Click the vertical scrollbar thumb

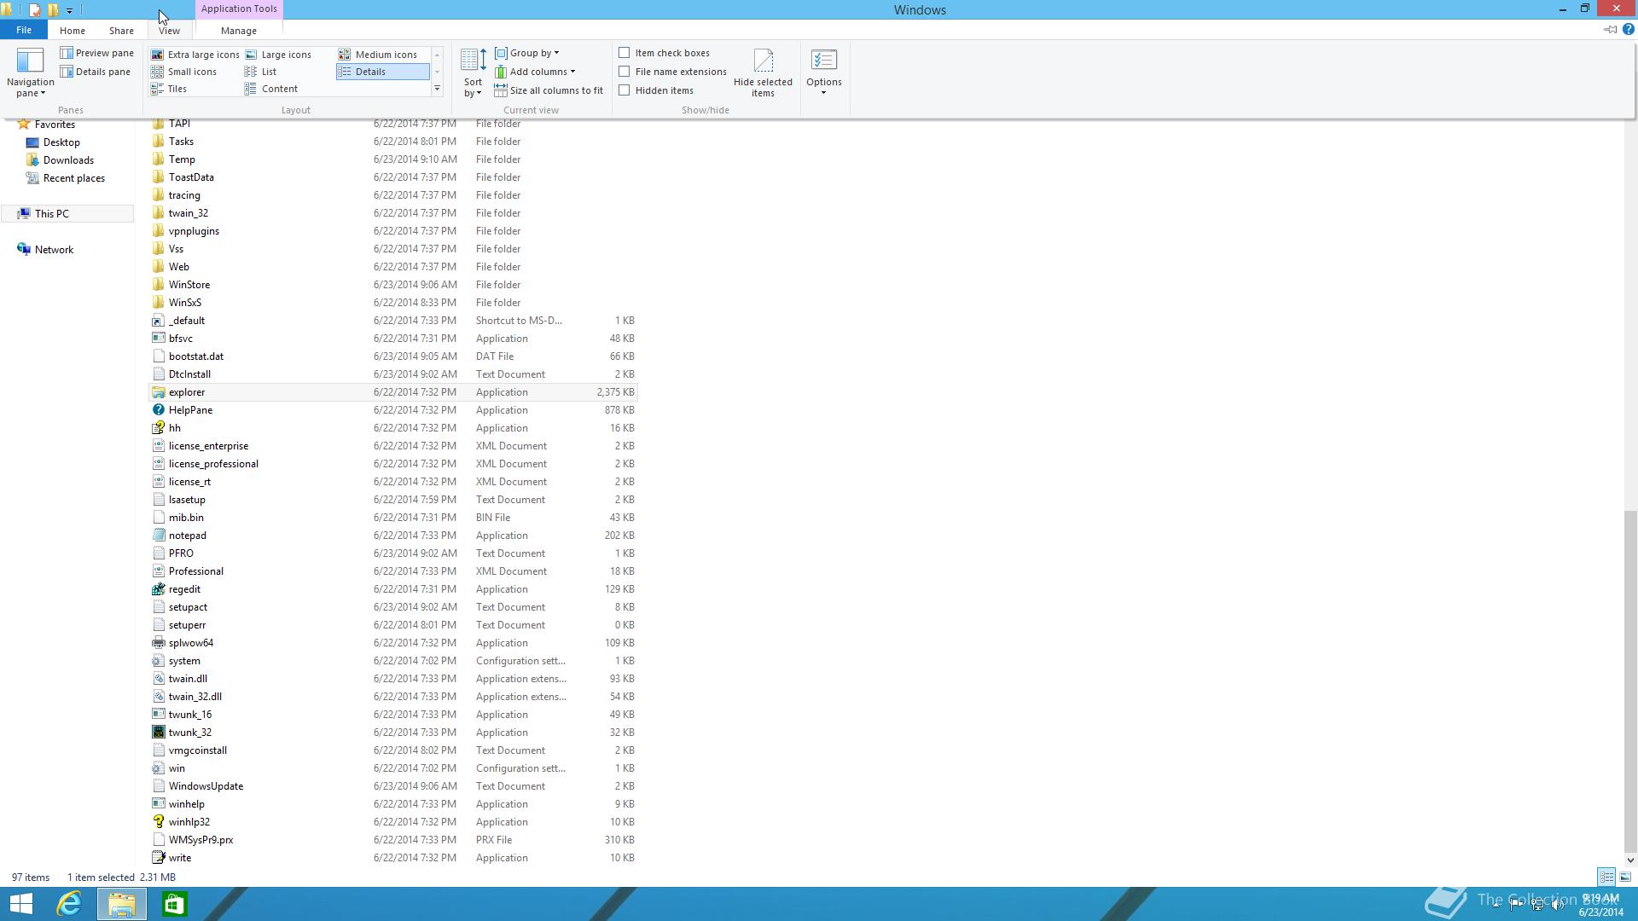(1630, 681)
